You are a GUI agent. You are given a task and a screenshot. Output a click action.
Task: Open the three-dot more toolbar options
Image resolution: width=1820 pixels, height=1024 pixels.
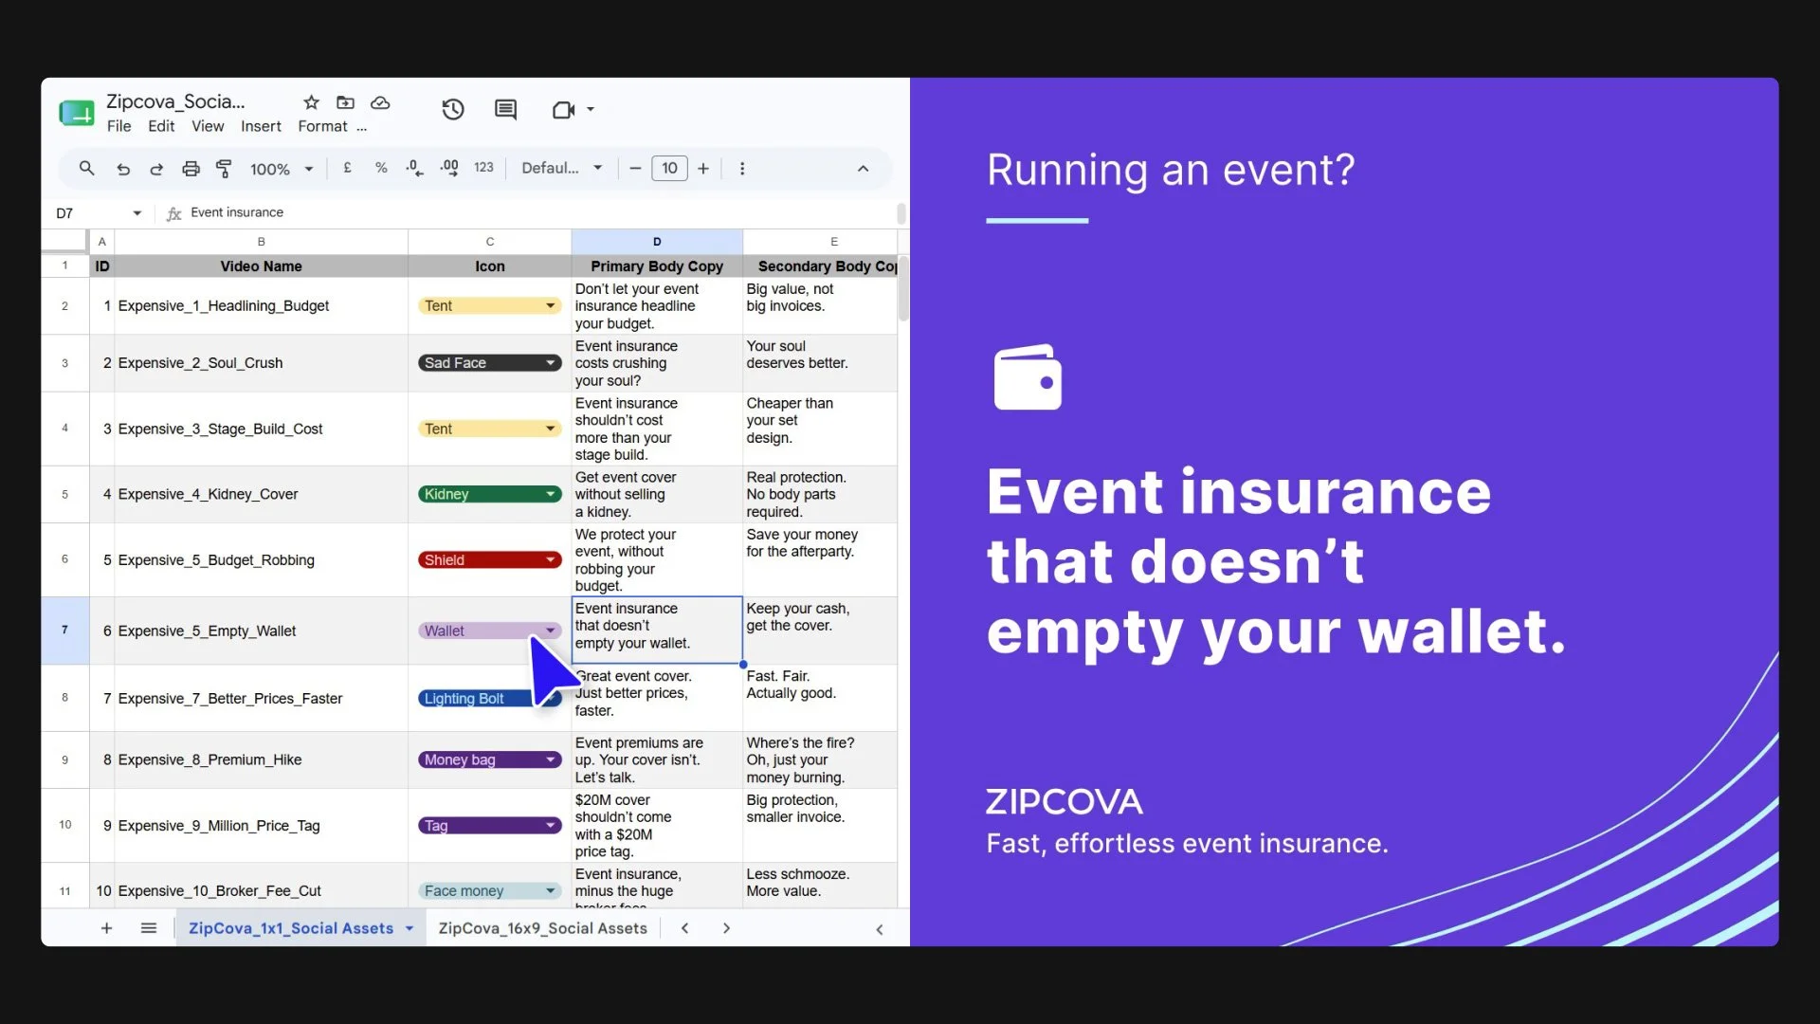pos(742,169)
